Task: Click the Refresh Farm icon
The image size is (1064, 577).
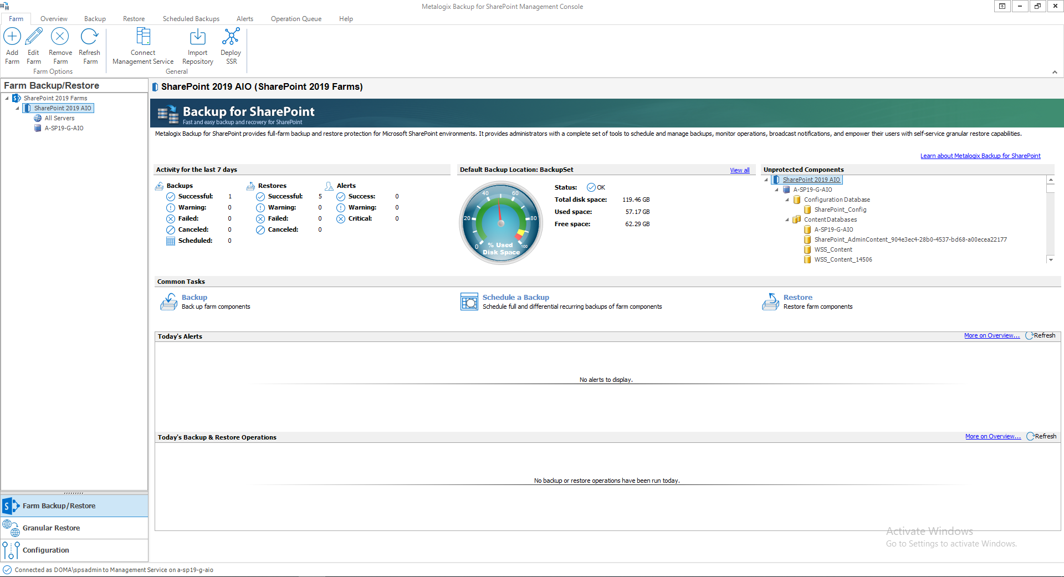Action: pos(89,37)
